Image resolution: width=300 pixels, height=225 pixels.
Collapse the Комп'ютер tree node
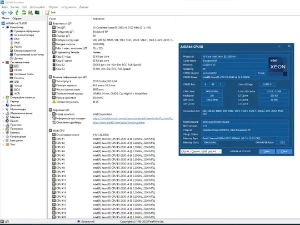(x=3, y=27)
